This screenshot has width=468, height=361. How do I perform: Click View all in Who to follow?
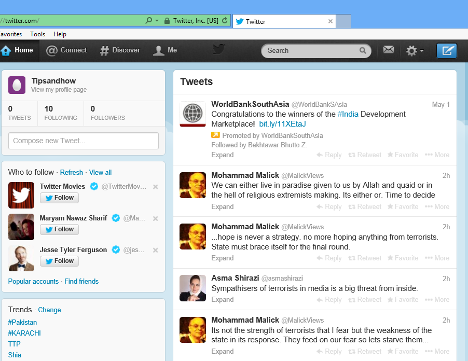coord(100,172)
